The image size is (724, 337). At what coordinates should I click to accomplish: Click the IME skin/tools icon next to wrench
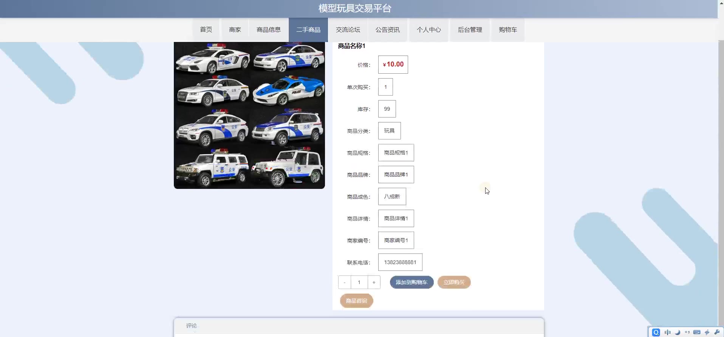(x=707, y=332)
